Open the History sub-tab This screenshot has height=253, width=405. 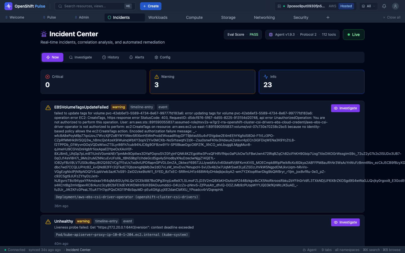click(111, 57)
